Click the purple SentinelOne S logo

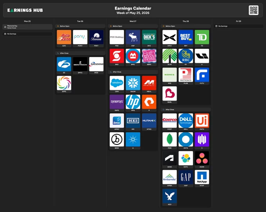click(x=202, y=139)
